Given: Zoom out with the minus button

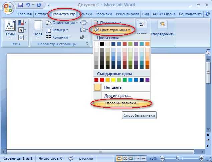Looking at the screenshot, I should (163, 158).
